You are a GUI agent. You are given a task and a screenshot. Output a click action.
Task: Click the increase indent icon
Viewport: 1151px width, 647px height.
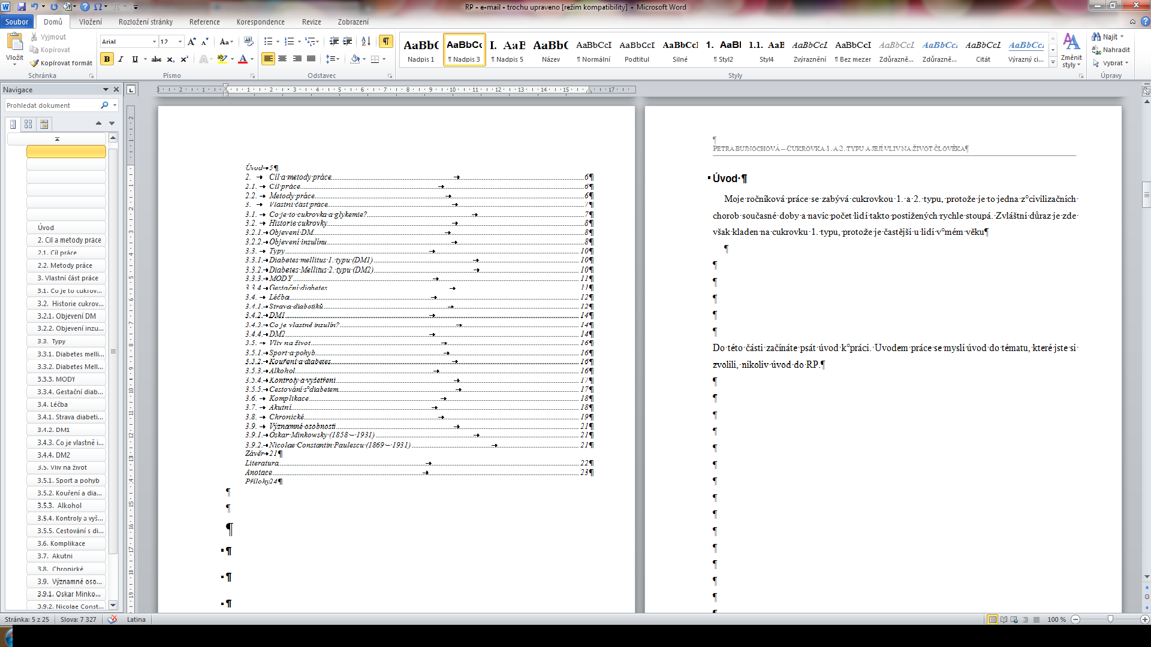[x=347, y=41]
